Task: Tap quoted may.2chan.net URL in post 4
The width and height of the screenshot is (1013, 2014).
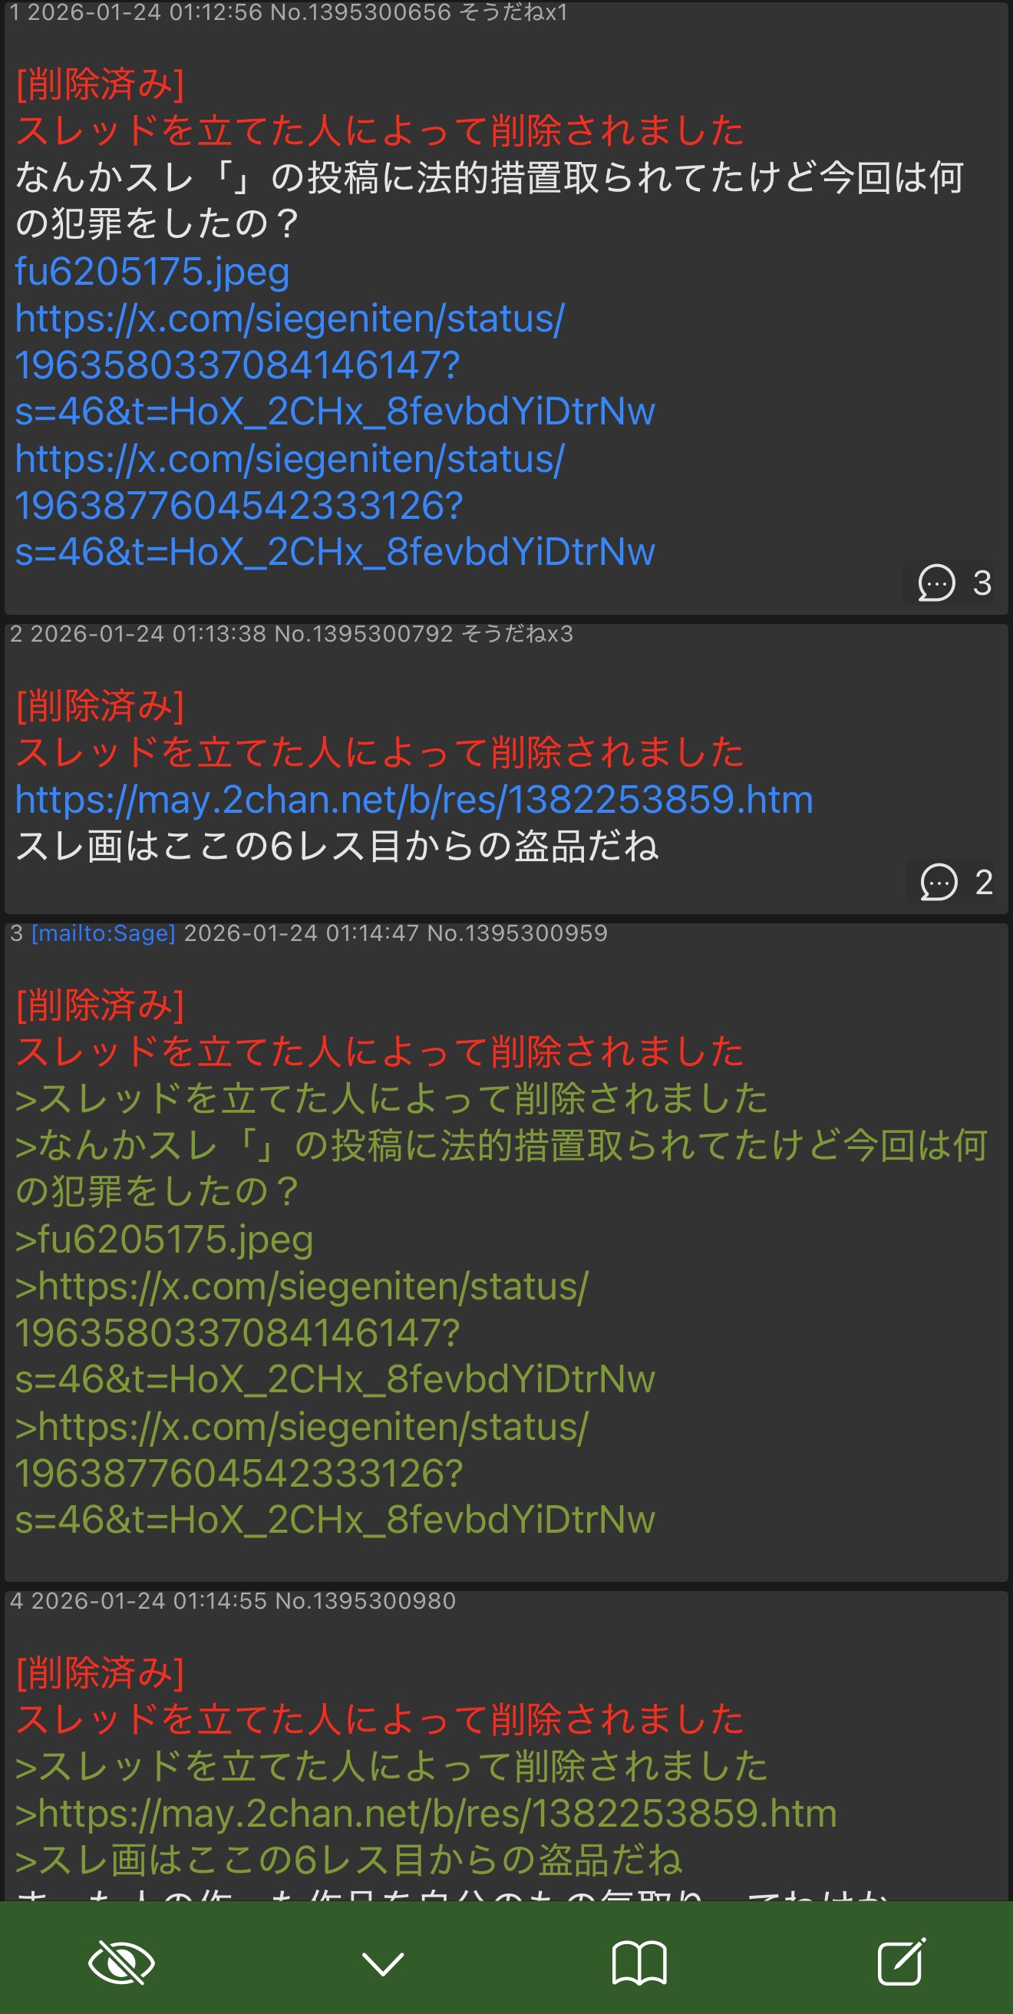Action: [426, 1813]
